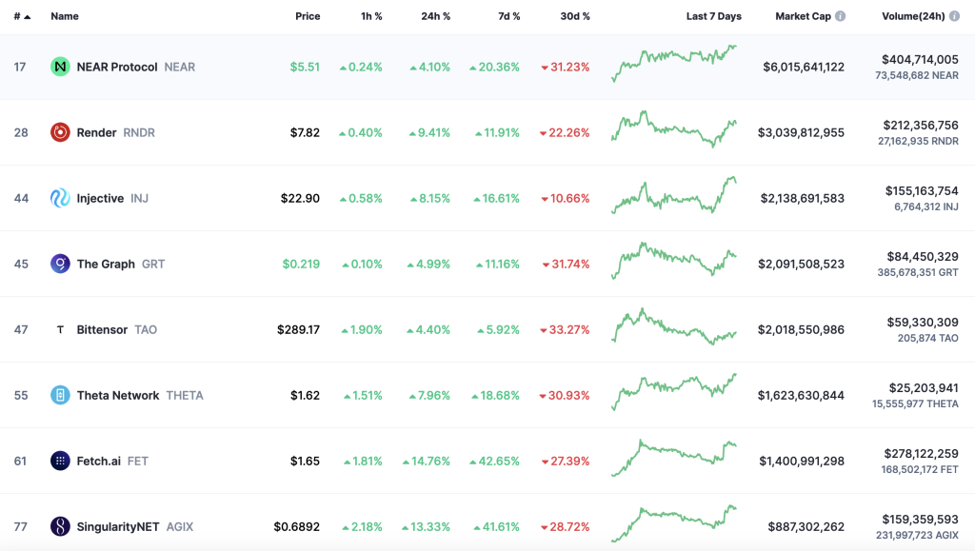
Task: Open Injective 7-day sparkline chart
Action: point(674,195)
